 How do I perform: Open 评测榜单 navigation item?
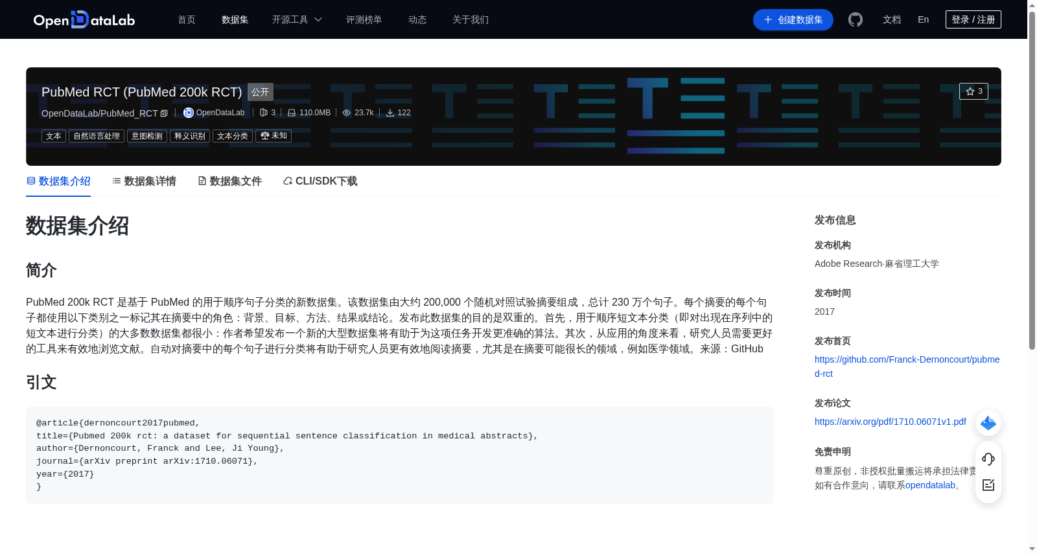coord(364,19)
